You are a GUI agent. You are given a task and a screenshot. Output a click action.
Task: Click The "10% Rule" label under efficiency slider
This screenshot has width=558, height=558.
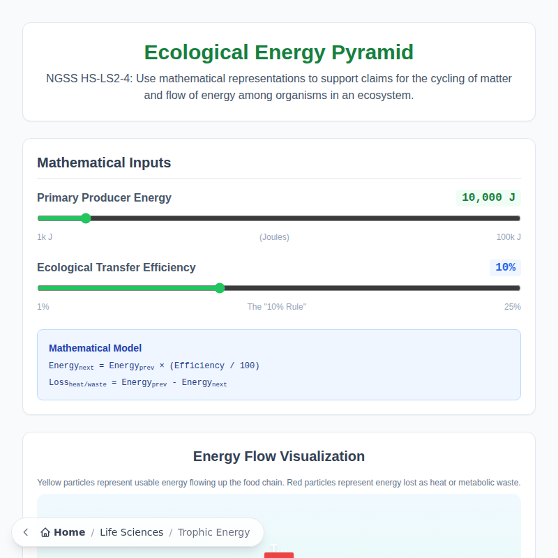coord(276,306)
